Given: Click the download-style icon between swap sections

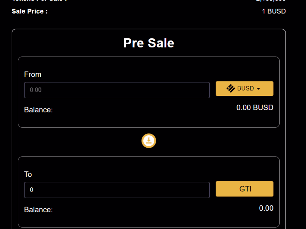Looking at the screenshot, I should click(149, 141).
